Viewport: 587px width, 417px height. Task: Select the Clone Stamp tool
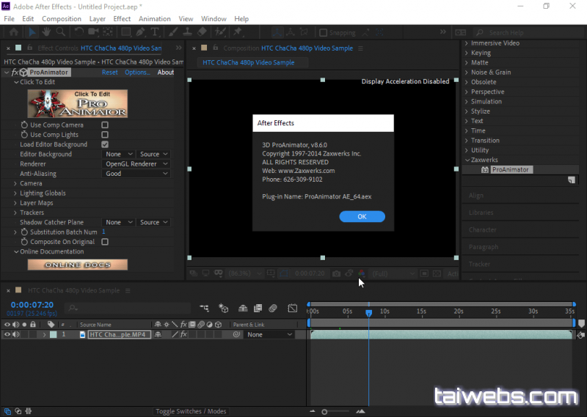(x=187, y=32)
